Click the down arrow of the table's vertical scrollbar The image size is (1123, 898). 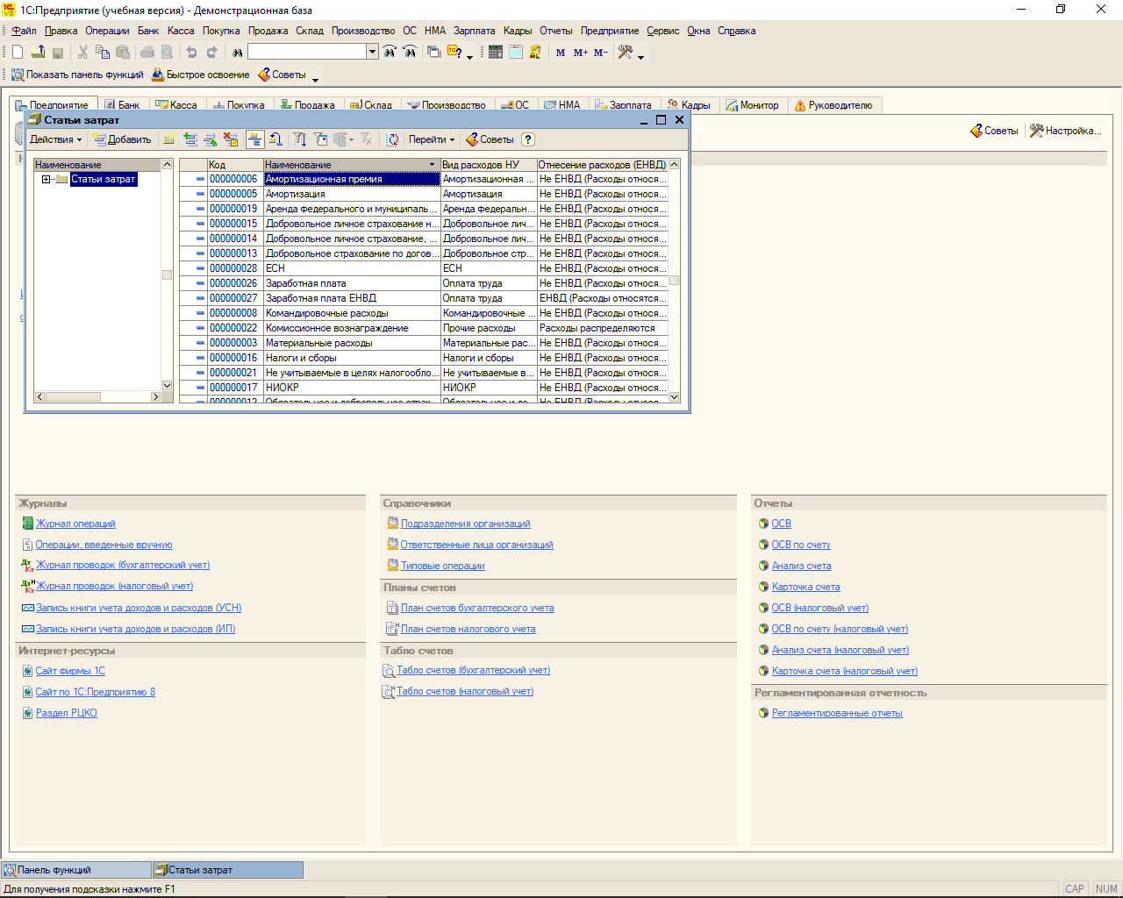pyautogui.click(x=674, y=397)
